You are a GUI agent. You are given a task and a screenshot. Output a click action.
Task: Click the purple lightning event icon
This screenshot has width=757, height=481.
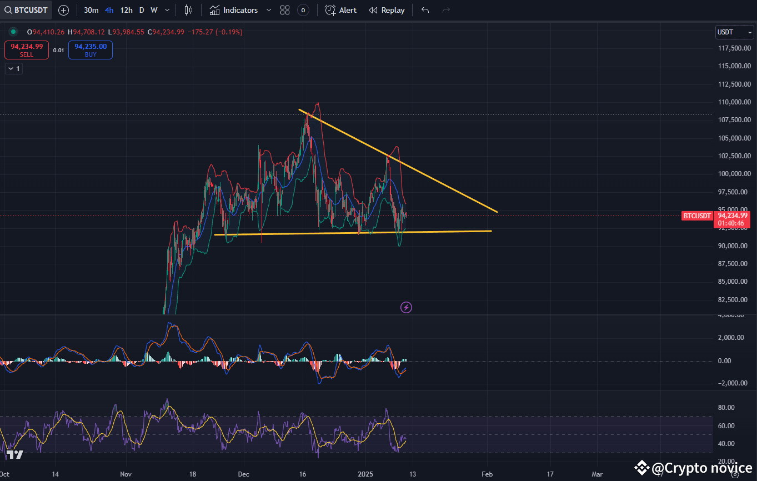[407, 307]
